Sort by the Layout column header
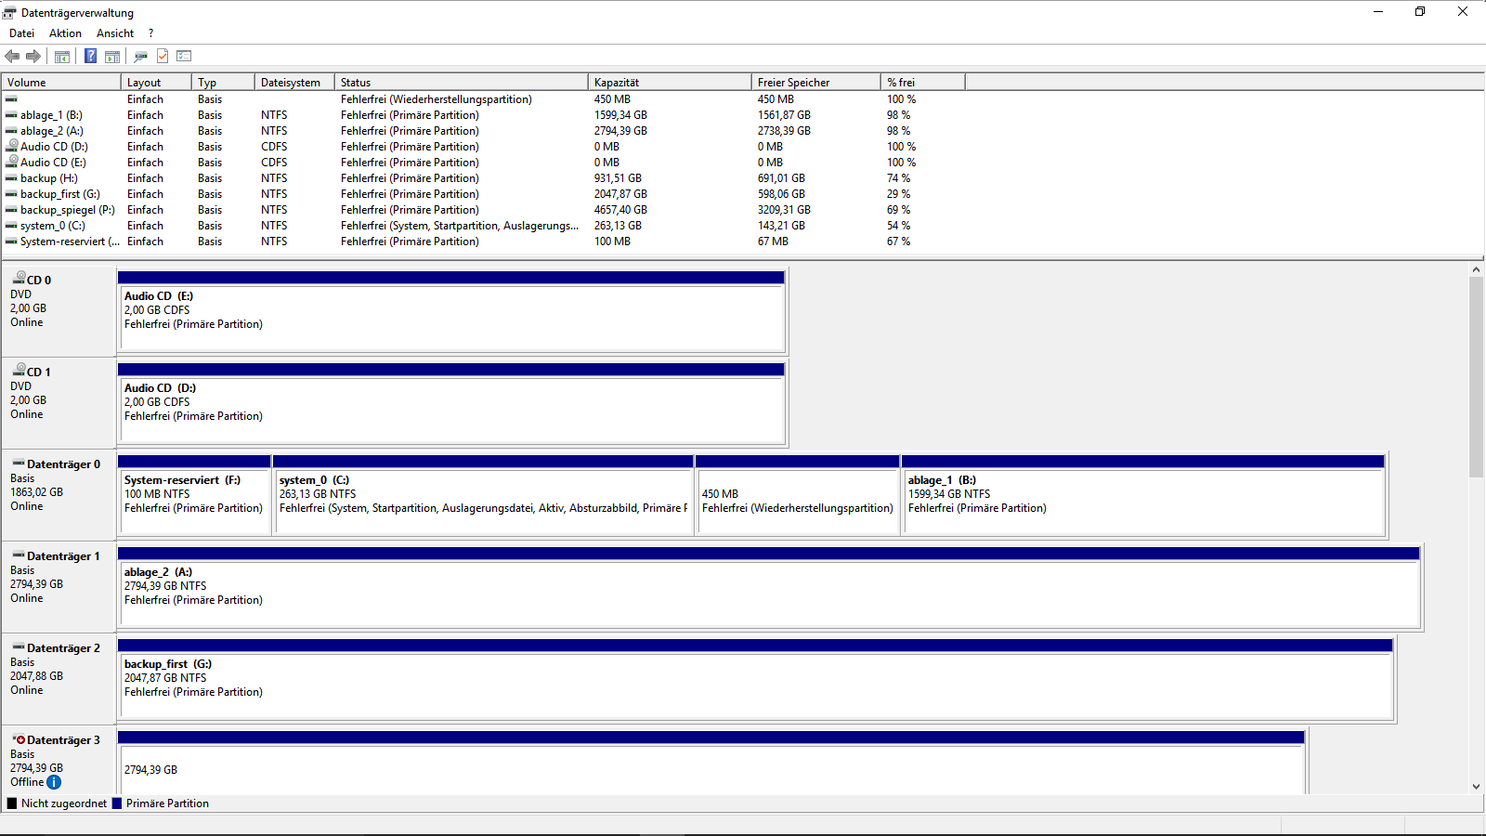The image size is (1486, 836). (156, 83)
